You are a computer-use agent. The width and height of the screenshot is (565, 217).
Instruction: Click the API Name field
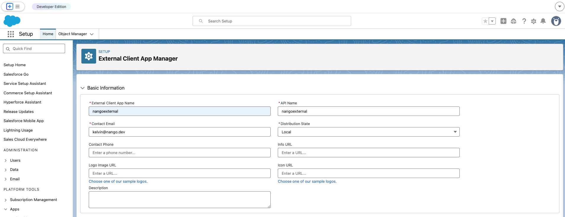click(369, 111)
